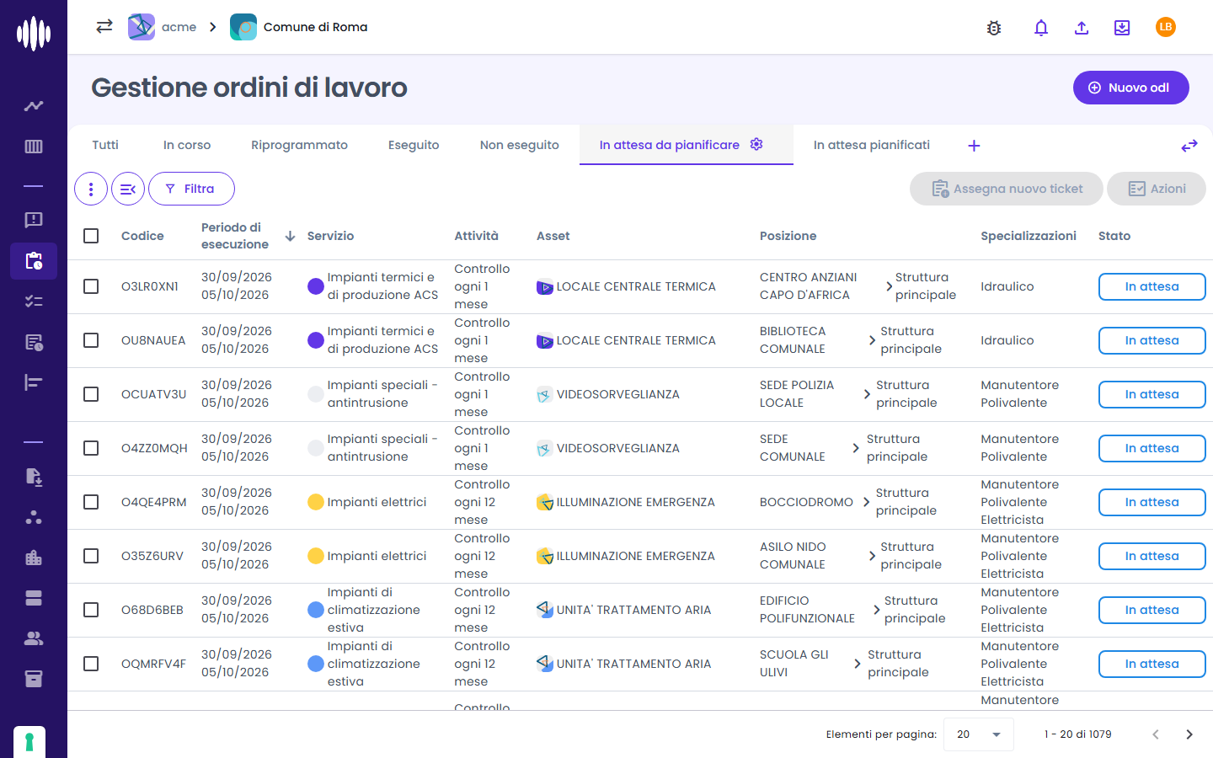The height and width of the screenshot is (758, 1213).
Task: Click the upload icon in top bar
Action: coord(1082,28)
